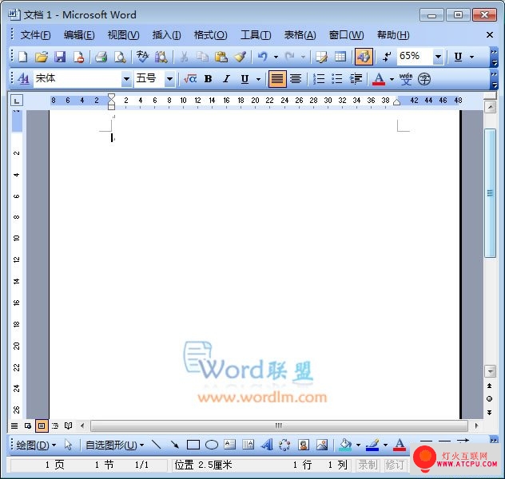Open the Print Preview icon
This screenshot has width=505, height=479.
(121, 57)
